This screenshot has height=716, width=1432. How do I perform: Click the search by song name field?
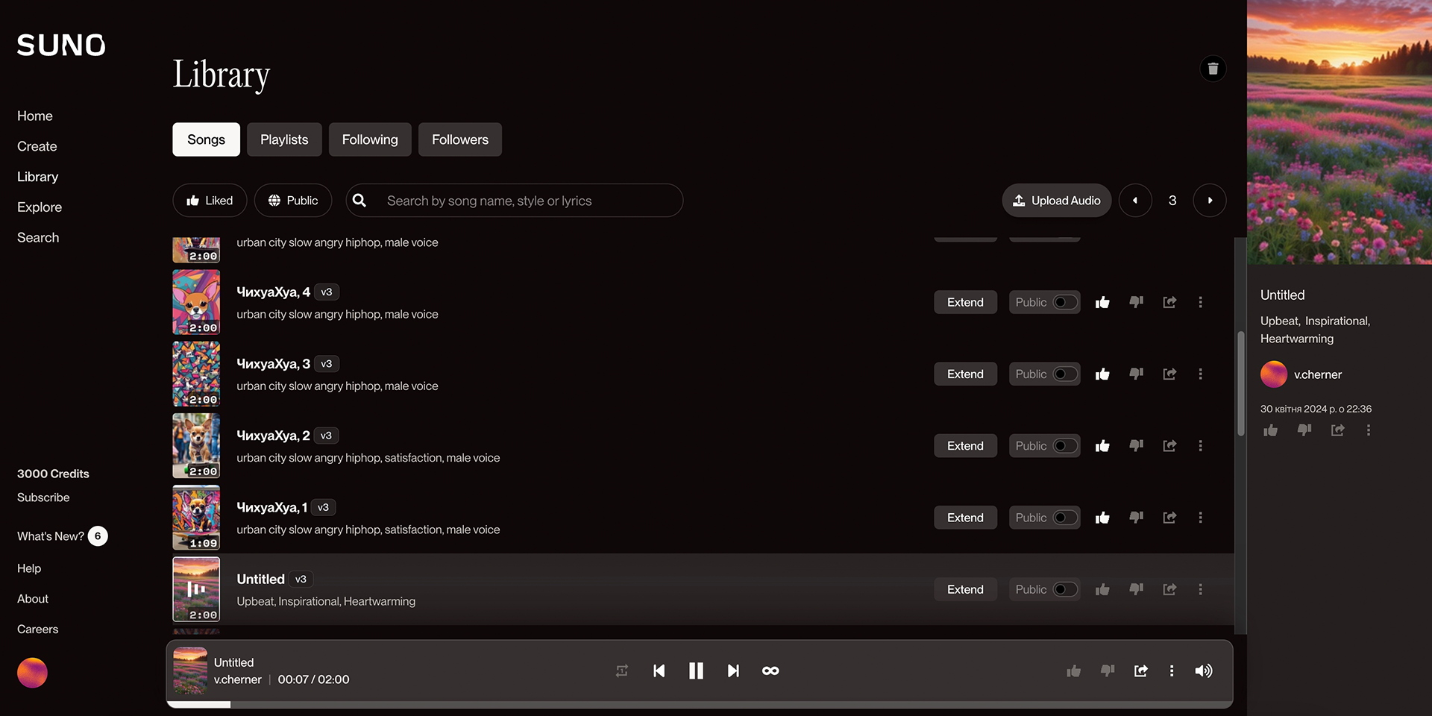coord(522,201)
